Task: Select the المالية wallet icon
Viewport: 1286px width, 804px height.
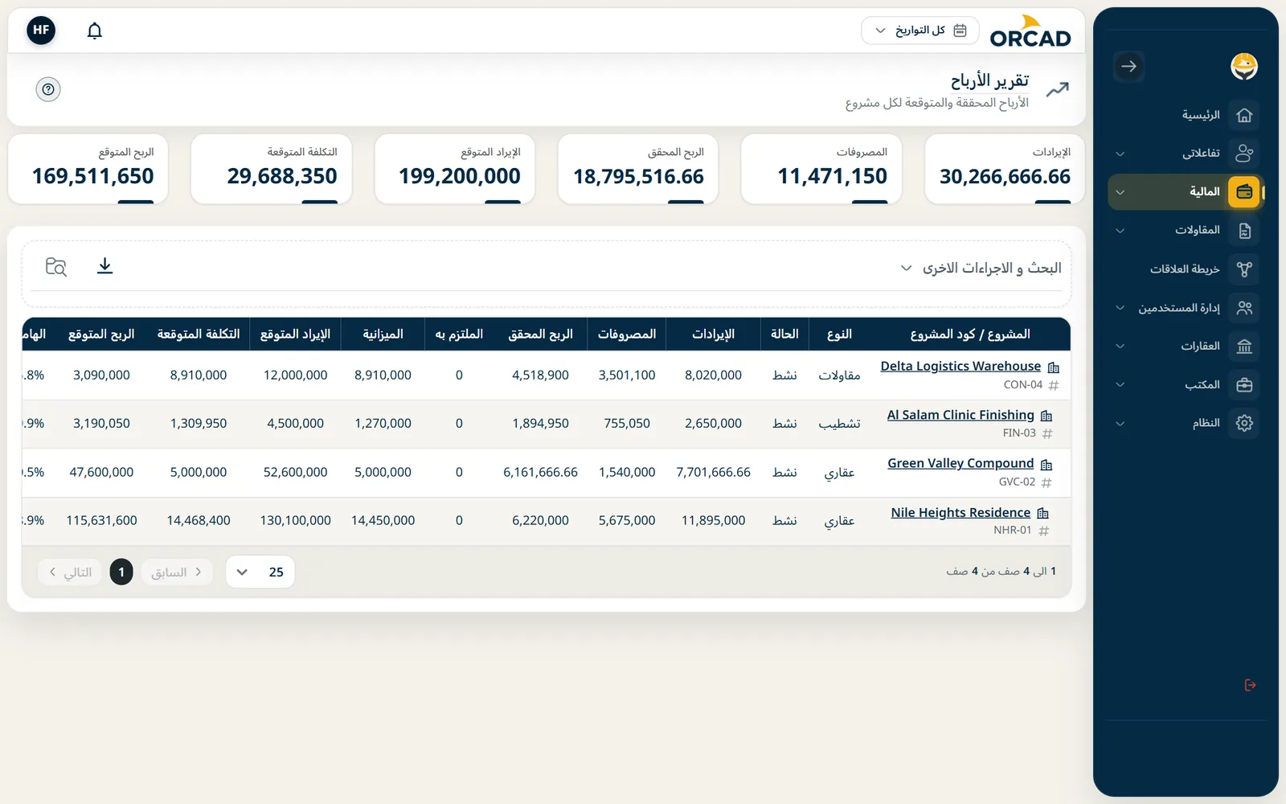Action: 1244,192
